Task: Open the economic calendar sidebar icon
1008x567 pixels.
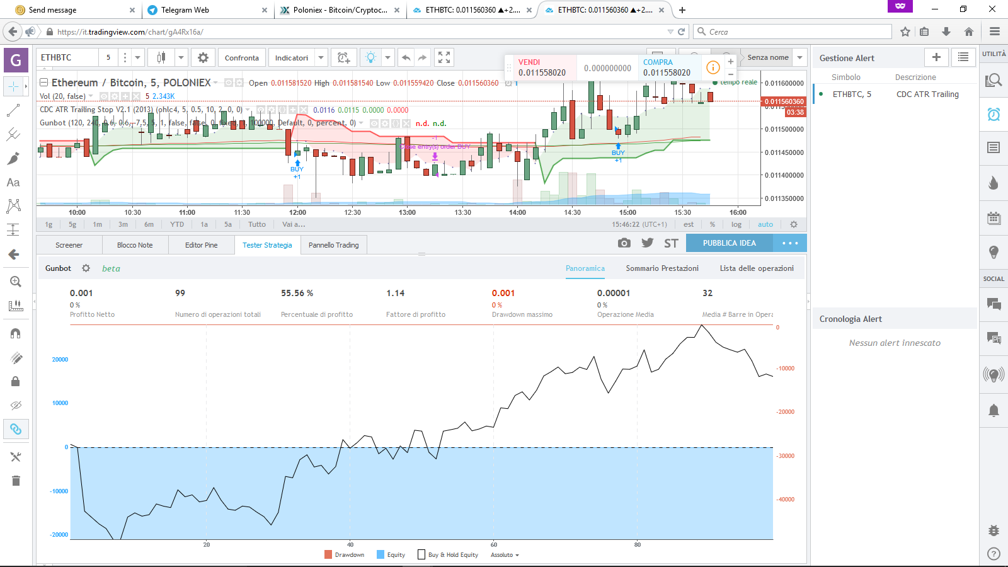Action: pos(994,219)
